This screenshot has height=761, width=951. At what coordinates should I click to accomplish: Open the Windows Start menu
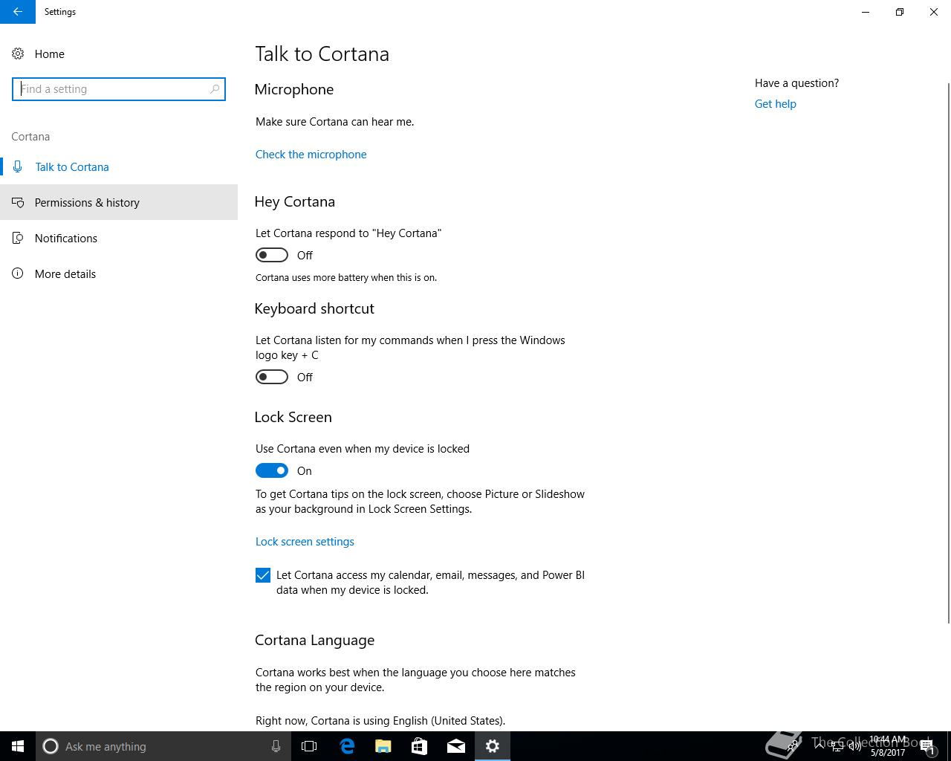click(x=18, y=746)
